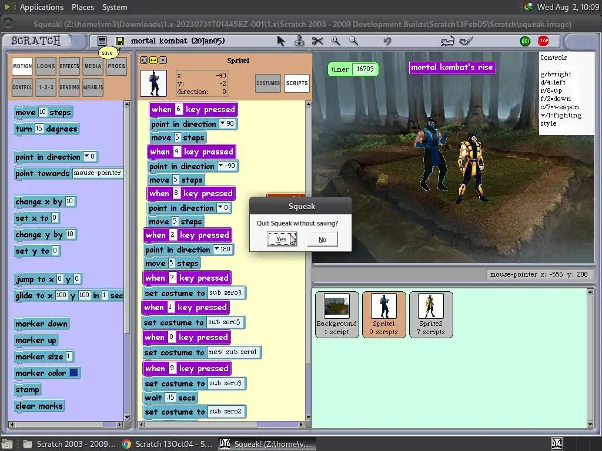
Task: Open the SENSING blocks category
Action: point(69,87)
